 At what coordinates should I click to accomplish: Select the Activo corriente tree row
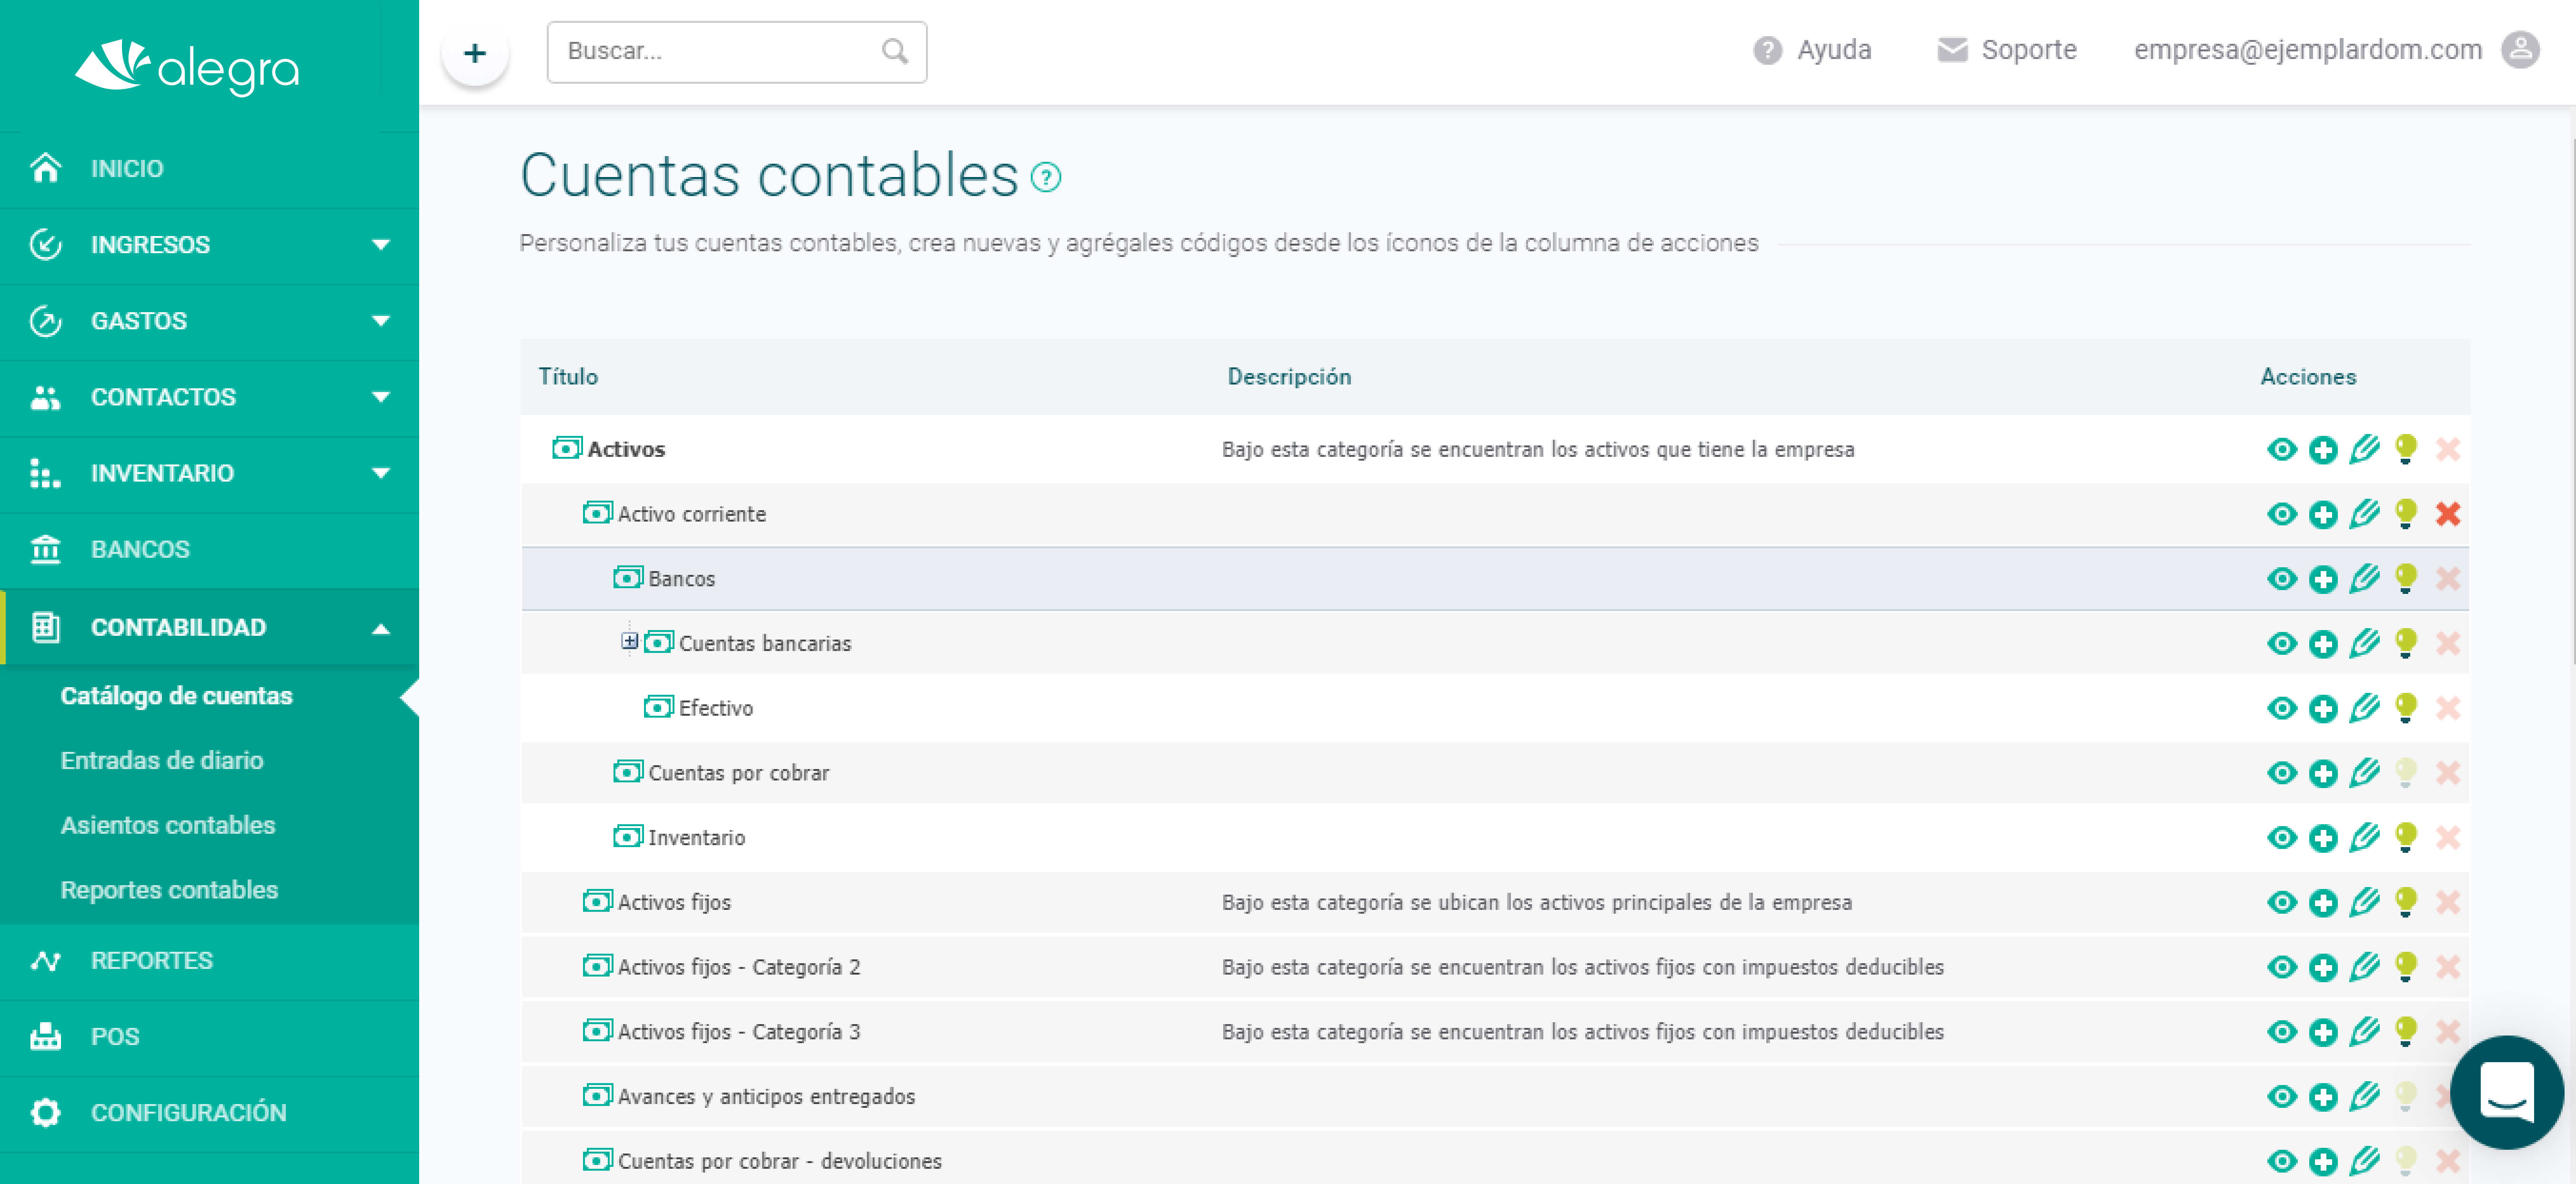pyautogui.click(x=1495, y=514)
